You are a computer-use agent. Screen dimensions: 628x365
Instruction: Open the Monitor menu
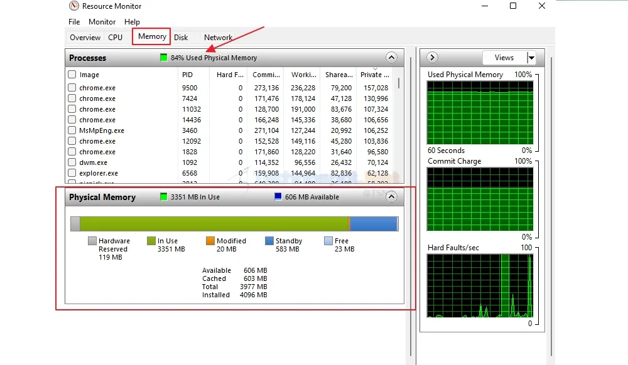pos(102,22)
